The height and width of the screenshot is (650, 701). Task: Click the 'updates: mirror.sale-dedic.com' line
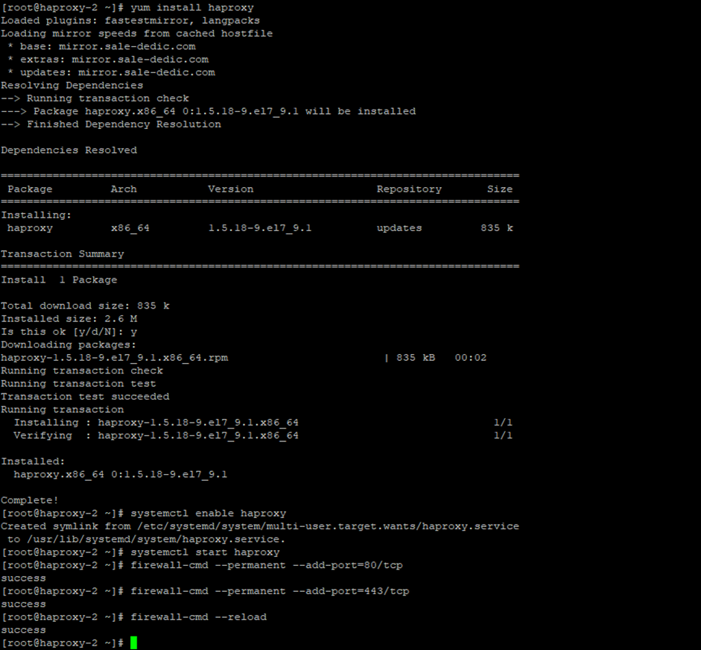[x=111, y=72]
